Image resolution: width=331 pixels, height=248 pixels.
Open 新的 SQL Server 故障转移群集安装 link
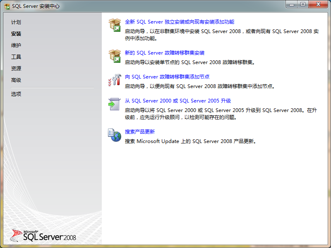click(x=165, y=53)
